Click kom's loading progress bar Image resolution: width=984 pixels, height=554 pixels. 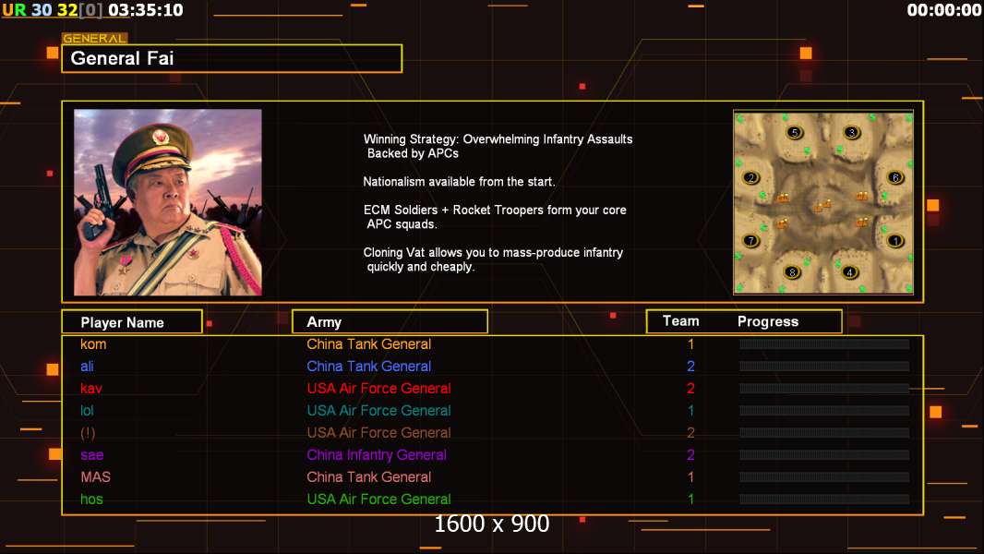click(x=824, y=343)
